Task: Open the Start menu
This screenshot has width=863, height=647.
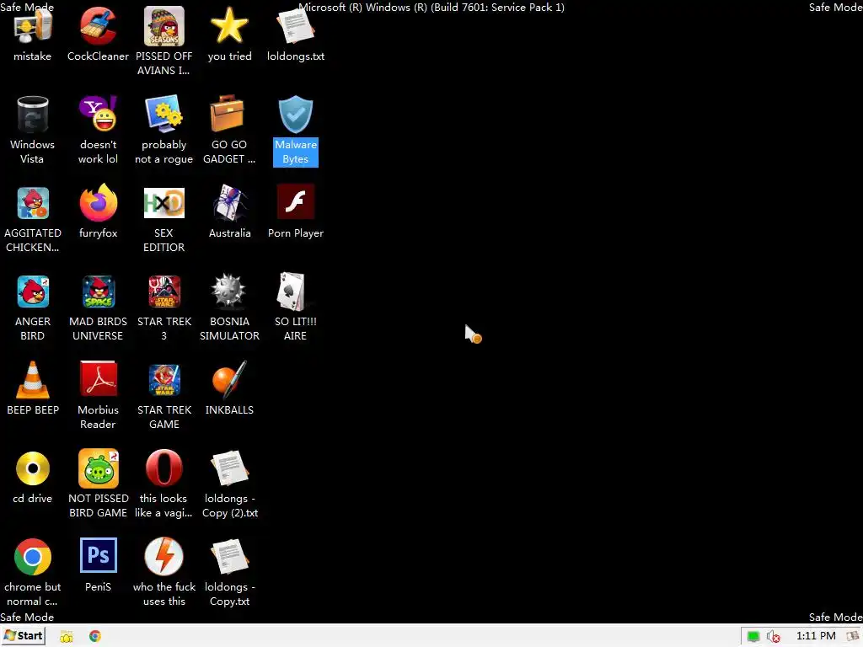Action: coord(23,636)
